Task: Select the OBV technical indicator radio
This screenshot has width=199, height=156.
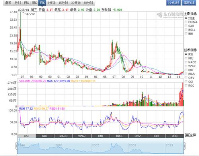Action: coord(186,78)
